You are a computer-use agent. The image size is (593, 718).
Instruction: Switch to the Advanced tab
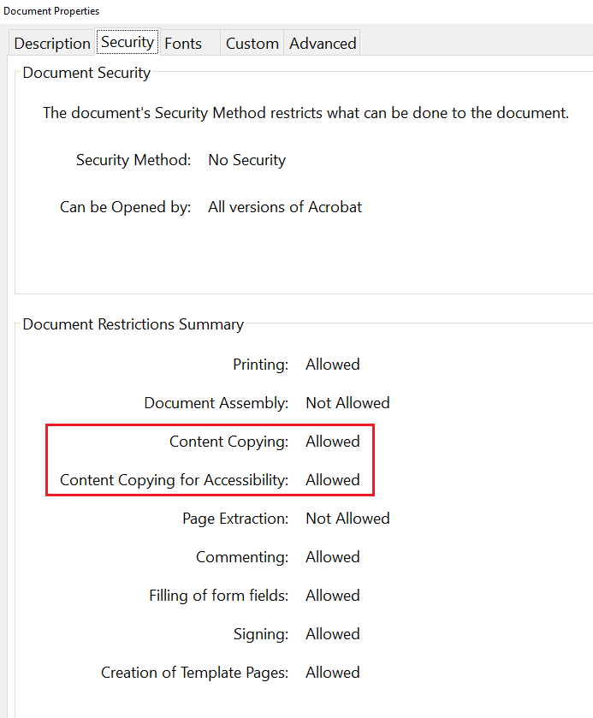click(322, 42)
